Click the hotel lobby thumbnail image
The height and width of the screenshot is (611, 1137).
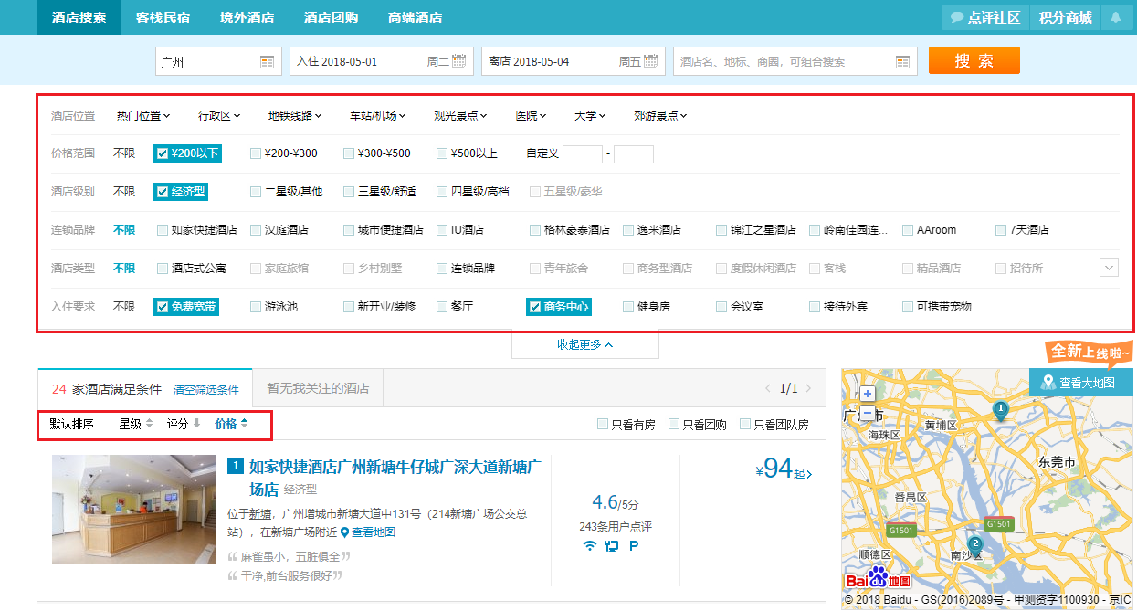point(121,509)
